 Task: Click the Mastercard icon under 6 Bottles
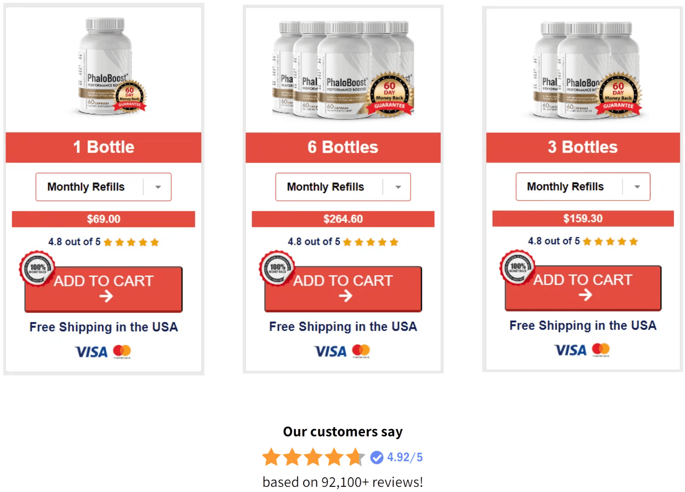coord(361,351)
